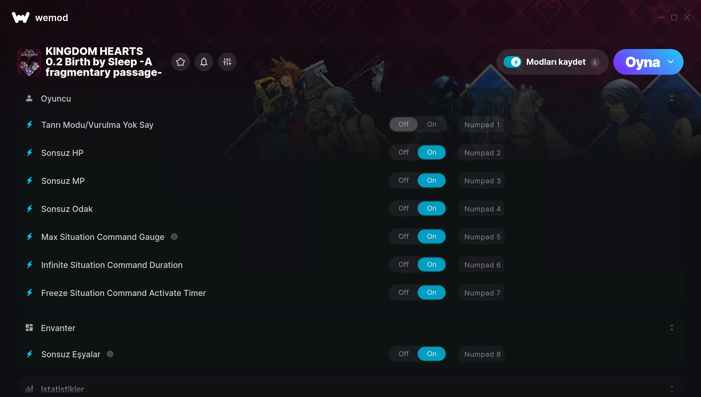This screenshot has width=701, height=397.
Task: Click the Oyna play button
Action: coord(642,62)
